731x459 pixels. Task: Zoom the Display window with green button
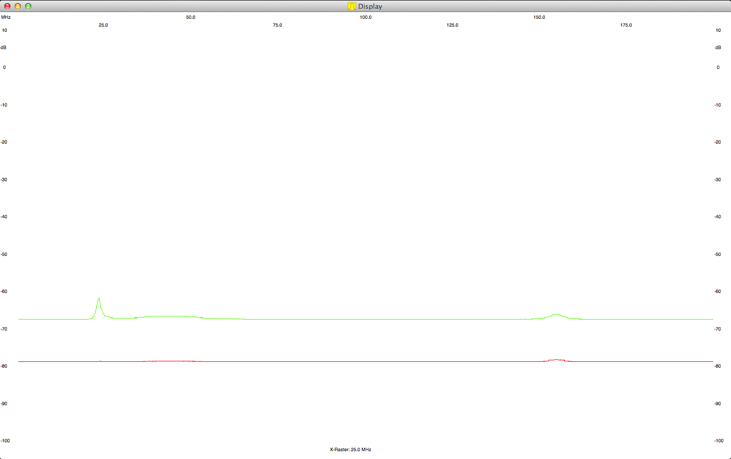coord(28,6)
